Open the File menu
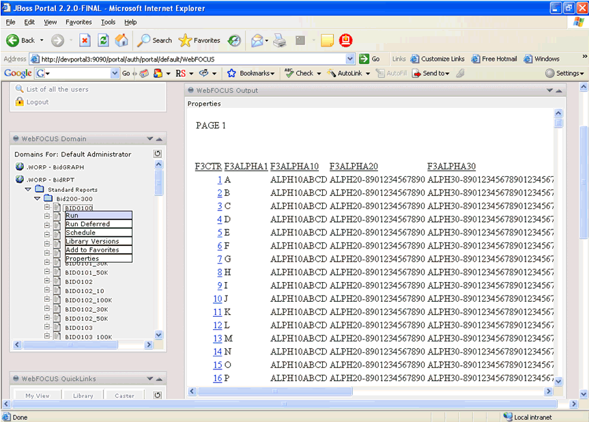The image size is (589, 422). pos(10,22)
